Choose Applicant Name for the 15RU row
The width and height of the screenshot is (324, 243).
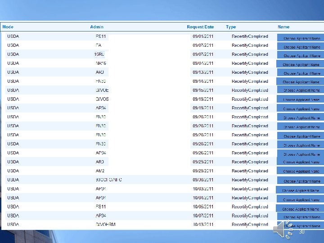pyautogui.click(x=301, y=55)
